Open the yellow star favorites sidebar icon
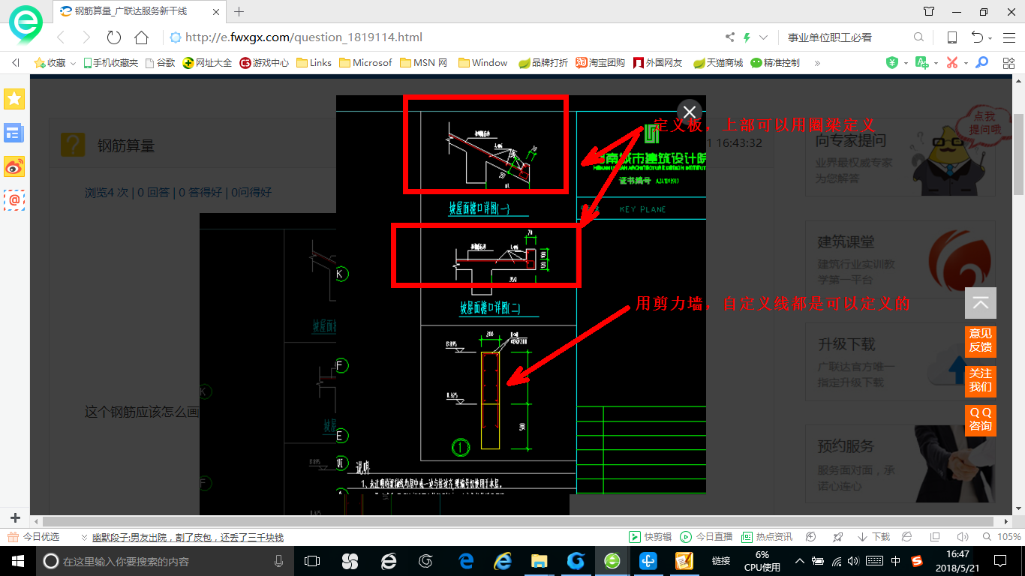Viewport: 1025px width, 576px height. [14, 99]
